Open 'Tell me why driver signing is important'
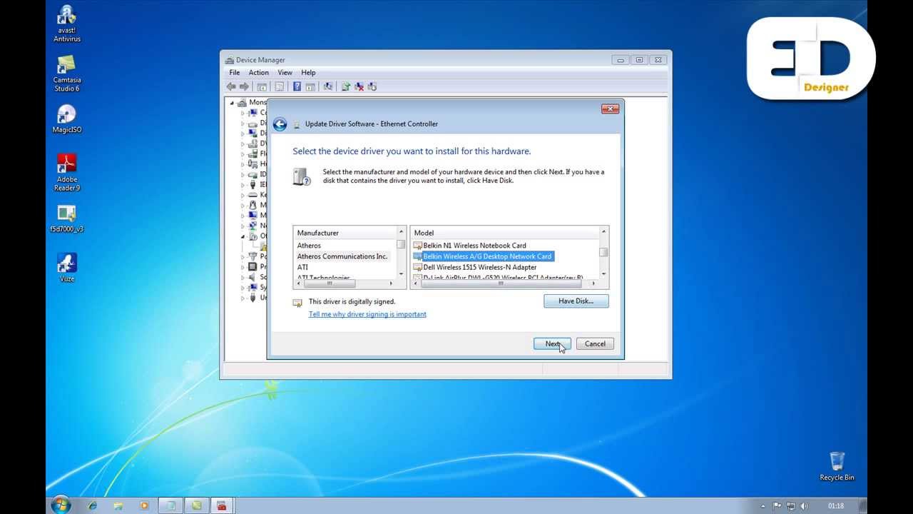This screenshot has height=514, width=913. (x=367, y=314)
